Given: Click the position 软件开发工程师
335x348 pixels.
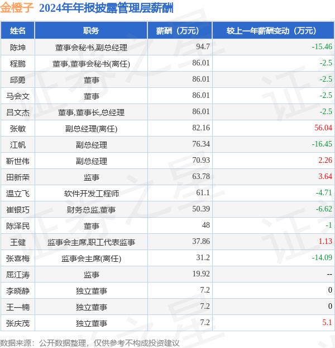Looking at the screenshot, I should [91, 194].
